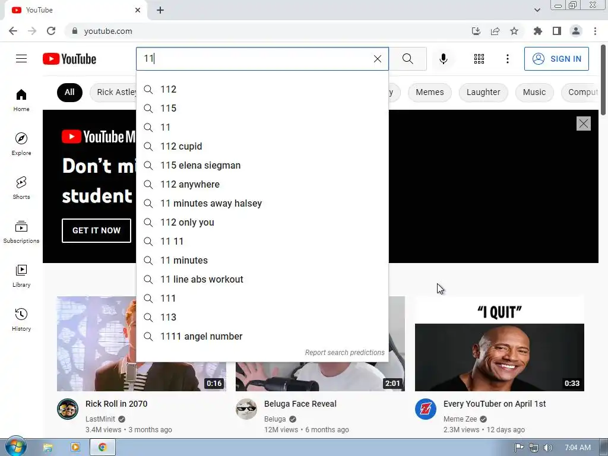Choose suggestion '111'
Viewport: 608px width, 456px height.
point(262,298)
